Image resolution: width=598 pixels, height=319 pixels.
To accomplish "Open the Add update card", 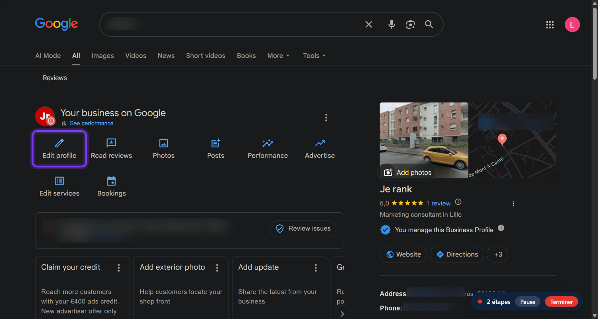I will 279,288.
